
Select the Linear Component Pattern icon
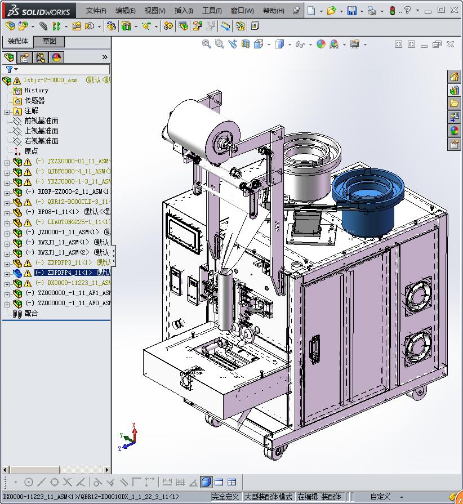tap(56, 26)
